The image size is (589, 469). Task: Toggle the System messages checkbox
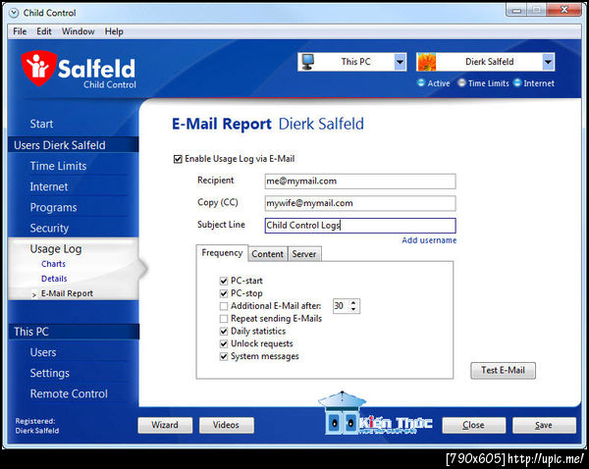coord(224,356)
